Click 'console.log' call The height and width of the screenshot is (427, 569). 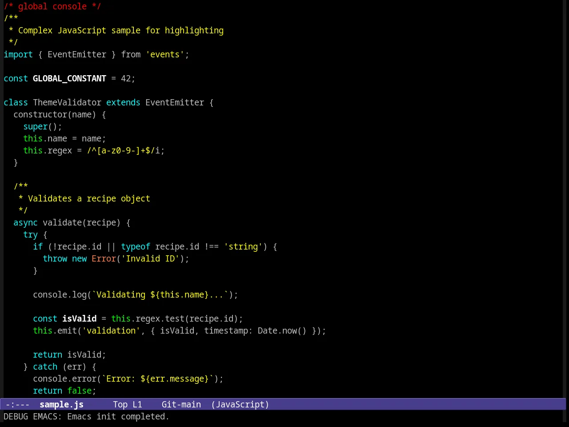coord(60,294)
